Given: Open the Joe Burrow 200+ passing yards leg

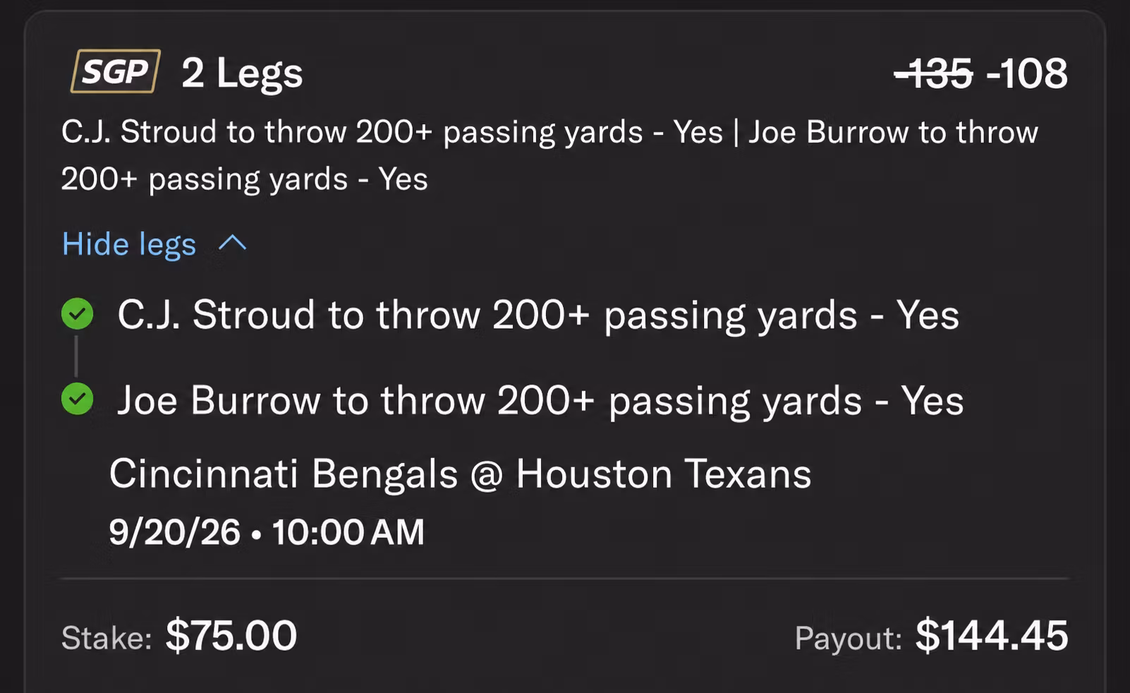Looking at the screenshot, I should [x=540, y=401].
